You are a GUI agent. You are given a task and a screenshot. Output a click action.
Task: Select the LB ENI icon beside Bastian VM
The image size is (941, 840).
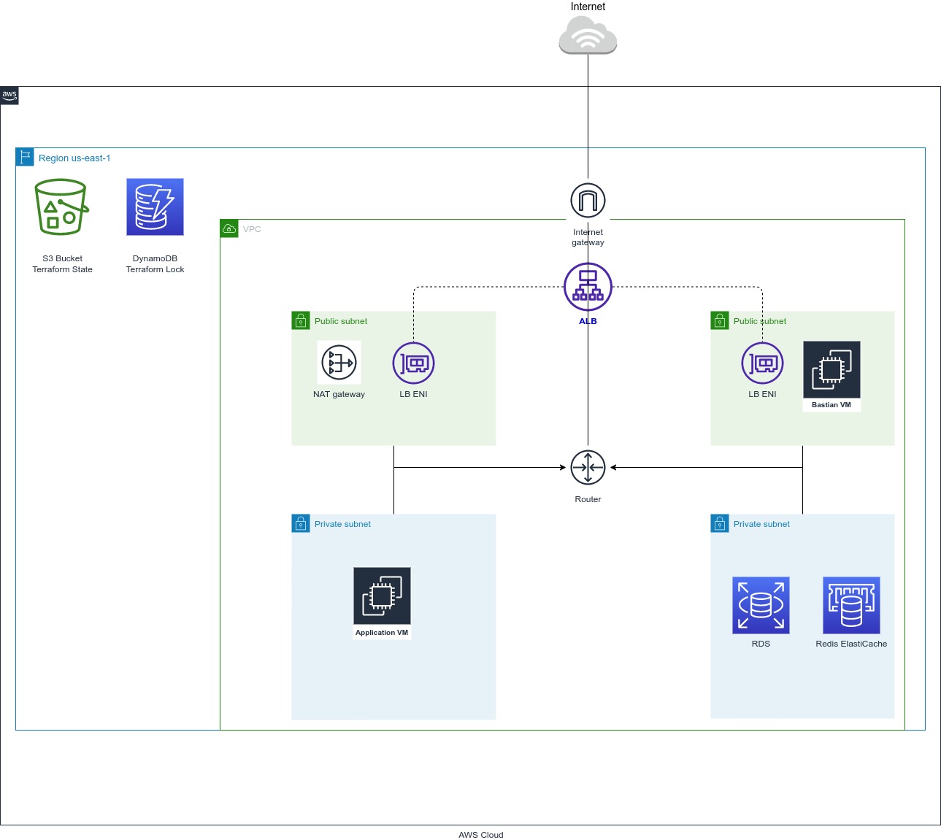(762, 363)
